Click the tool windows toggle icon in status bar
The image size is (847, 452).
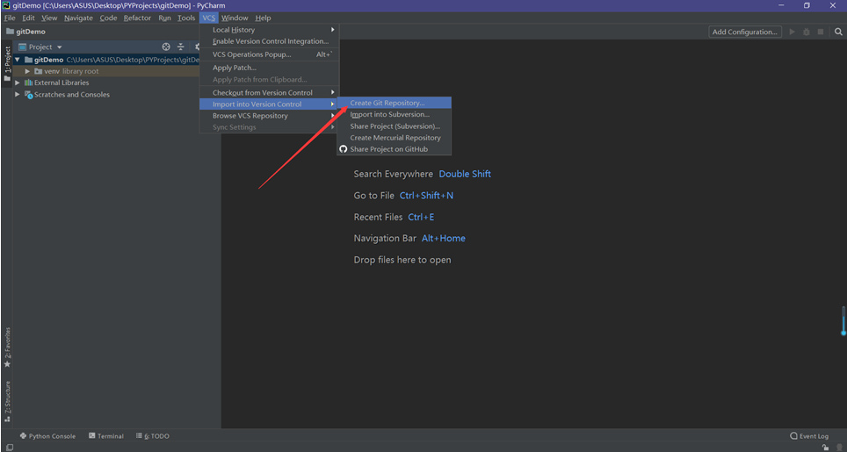point(9,447)
